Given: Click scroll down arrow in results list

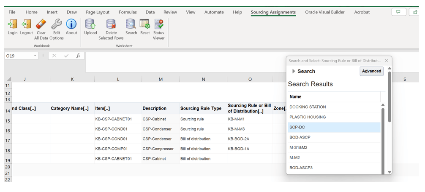Looking at the screenshot, I should pos(390,172).
